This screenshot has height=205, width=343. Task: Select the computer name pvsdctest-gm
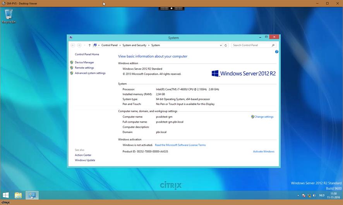164,117
